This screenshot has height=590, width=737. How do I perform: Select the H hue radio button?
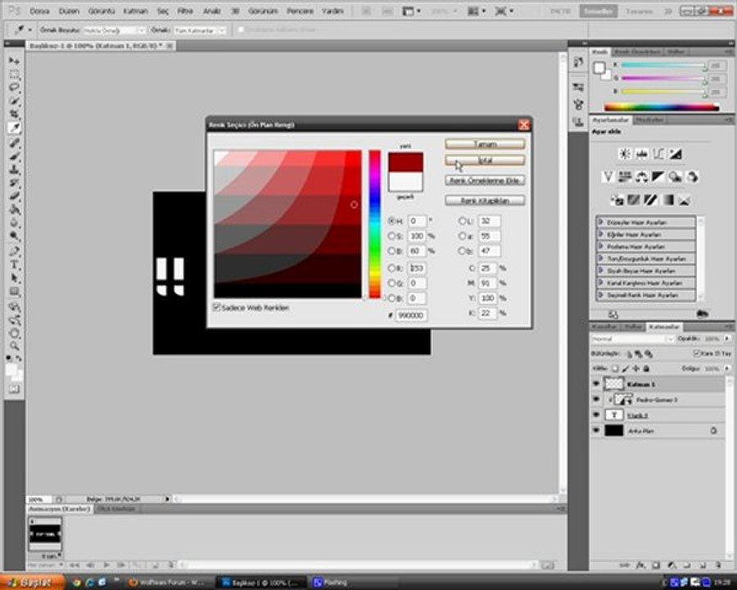(x=391, y=220)
